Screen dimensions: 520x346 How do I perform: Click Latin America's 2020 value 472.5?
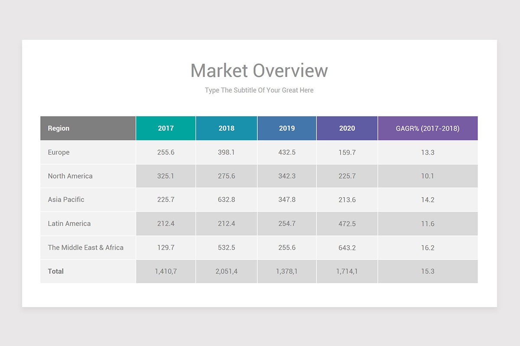pos(347,224)
